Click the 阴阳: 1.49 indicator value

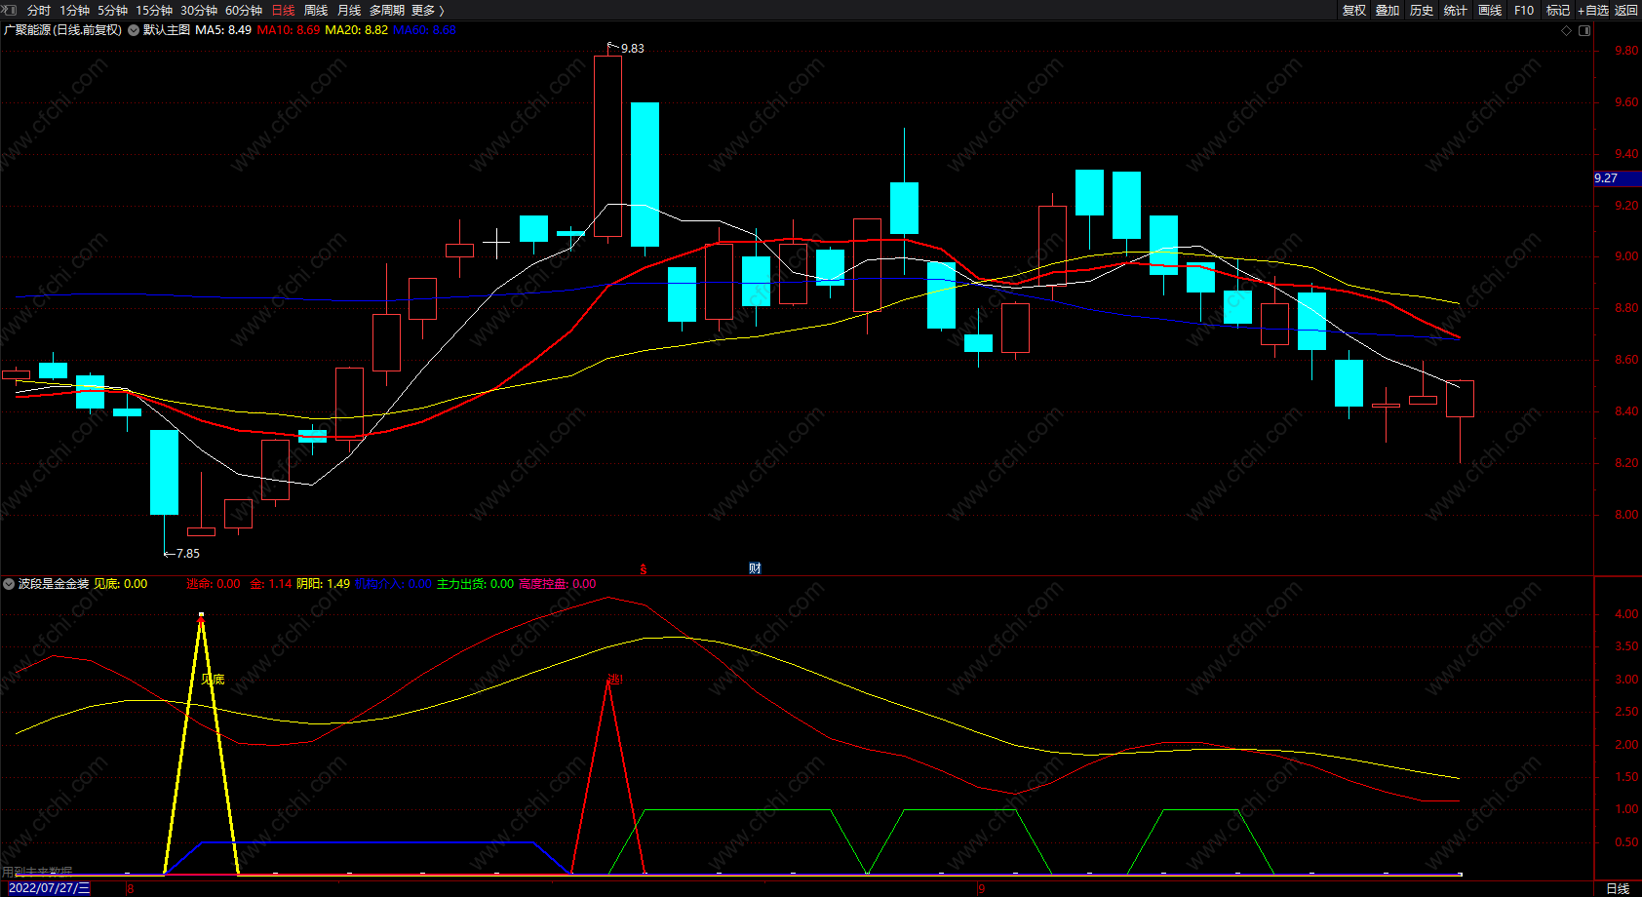pos(324,584)
